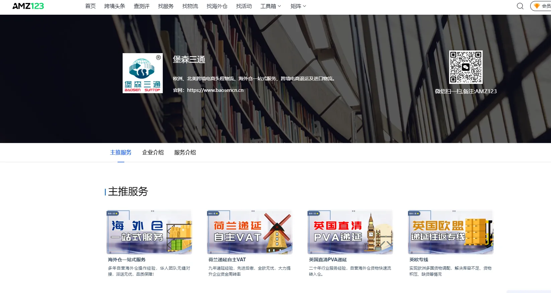Open 找活动 navigation item
This screenshot has height=293, width=551.
pyautogui.click(x=244, y=6)
